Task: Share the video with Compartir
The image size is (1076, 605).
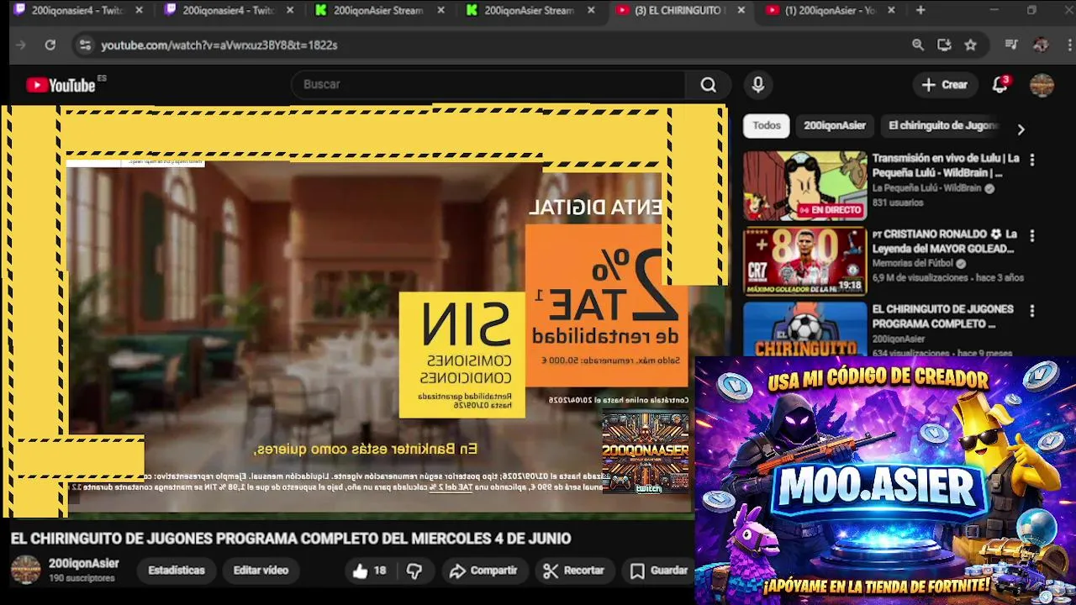Action: 483,571
